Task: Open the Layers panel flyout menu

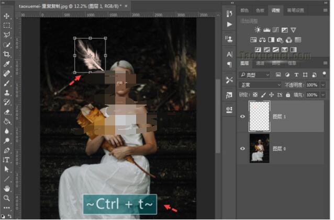Action: [325, 63]
